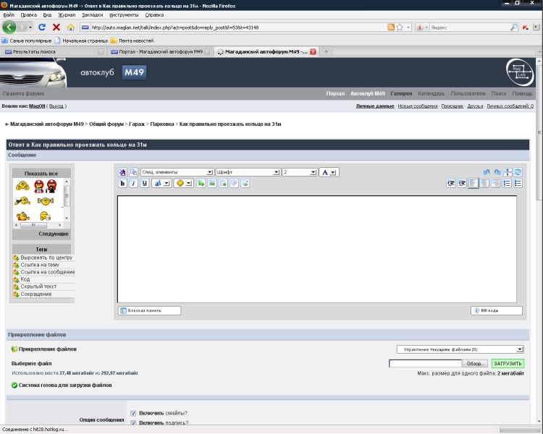543x434 pixels.
Task: Open the font size dropdown
Action: click(299, 172)
